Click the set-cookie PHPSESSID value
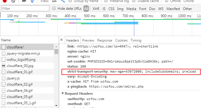 tap(123, 61)
